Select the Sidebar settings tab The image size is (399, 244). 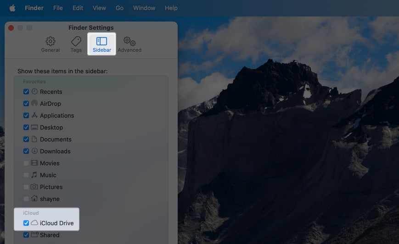coord(102,44)
